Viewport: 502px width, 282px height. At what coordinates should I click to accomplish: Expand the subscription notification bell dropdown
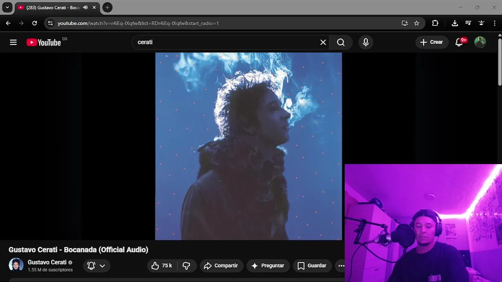click(96, 266)
